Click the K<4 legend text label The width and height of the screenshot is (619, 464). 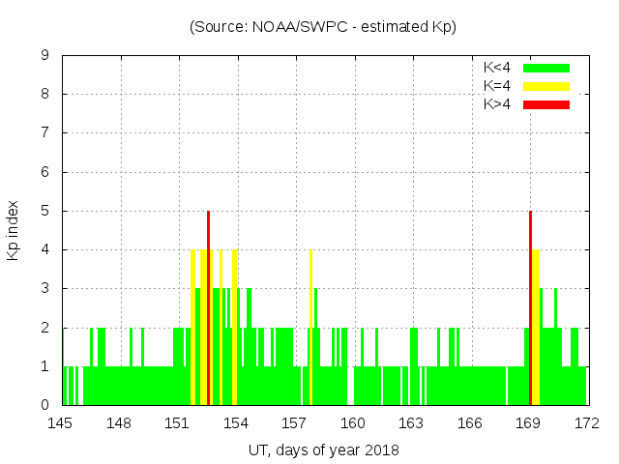498,68
